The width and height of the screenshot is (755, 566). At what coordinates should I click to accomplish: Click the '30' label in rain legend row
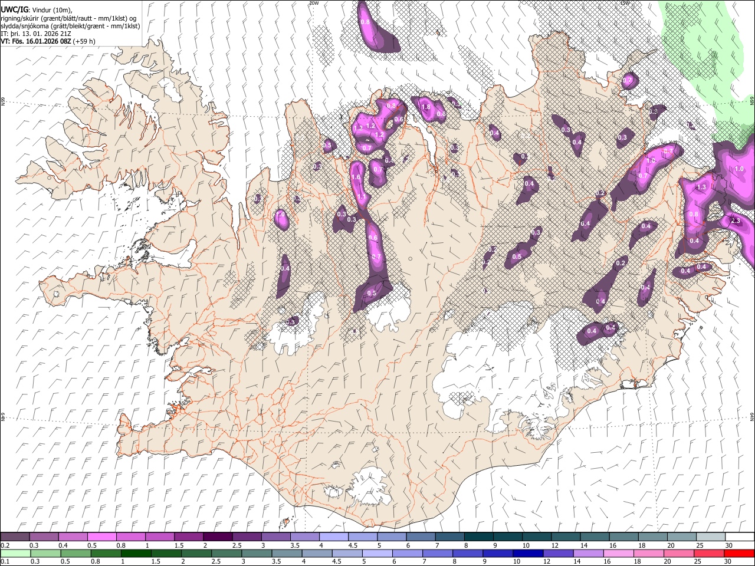[728, 561]
